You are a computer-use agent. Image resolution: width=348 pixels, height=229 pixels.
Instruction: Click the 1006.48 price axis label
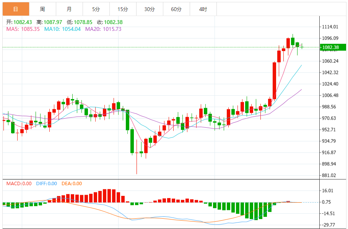point(330,95)
